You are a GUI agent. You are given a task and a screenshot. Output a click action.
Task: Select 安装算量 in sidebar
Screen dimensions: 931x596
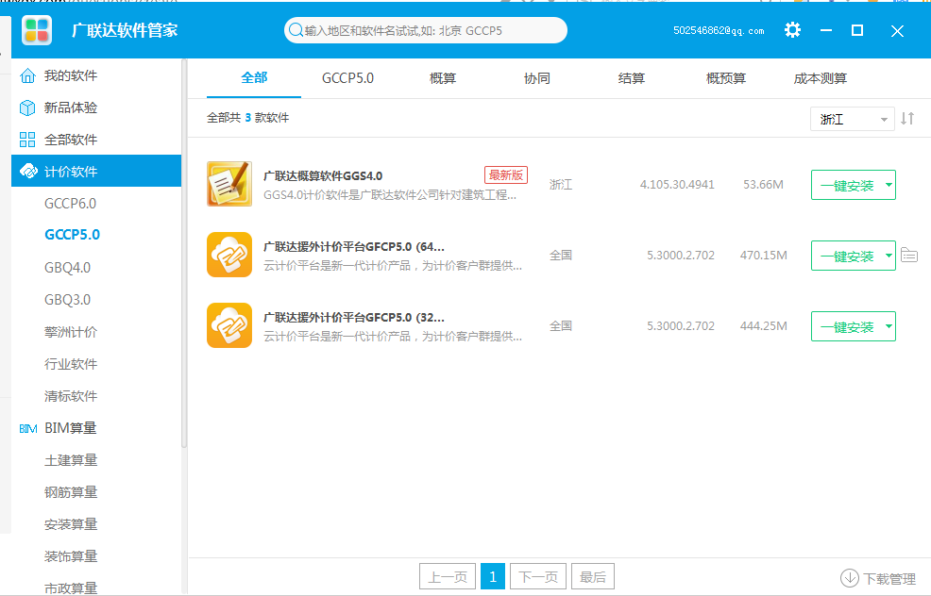pyautogui.click(x=71, y=524)
